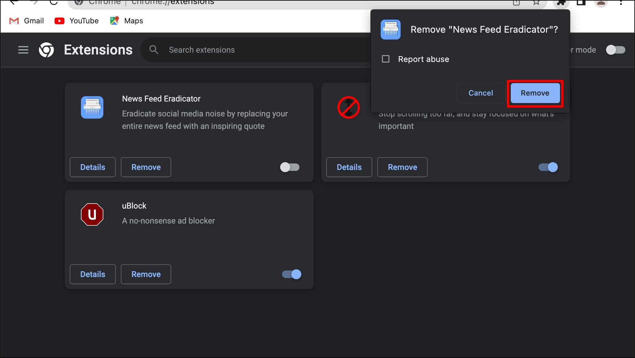This screenshot has height=358, width=635.
Task: Open the Chrome three-dot menu
Action: click(621, 3)
